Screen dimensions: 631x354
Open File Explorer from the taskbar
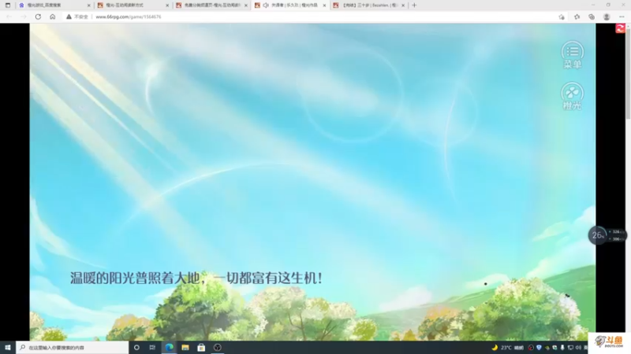coord(185,347)
